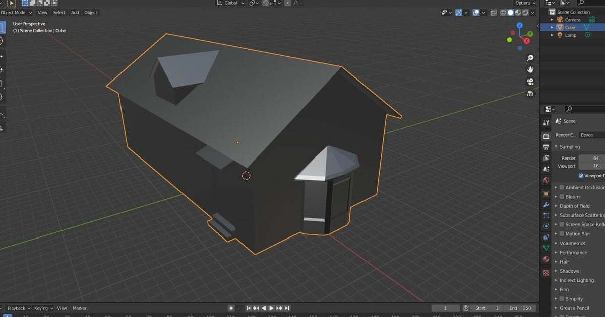Expand the Camera item in outliner
Image resolution: width=605 pixels, height=317 pixels.
[x=552, y=20]
